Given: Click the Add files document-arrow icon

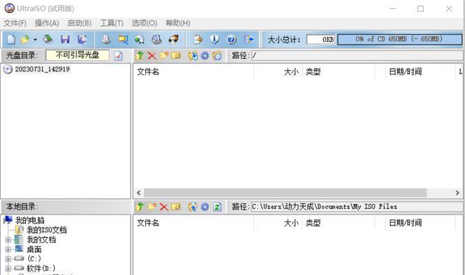Looking at the screenshot, I should pos(198,39).
